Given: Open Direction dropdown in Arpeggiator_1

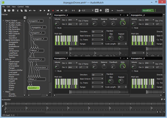Looking at the screenshot, I should [97, 32].
